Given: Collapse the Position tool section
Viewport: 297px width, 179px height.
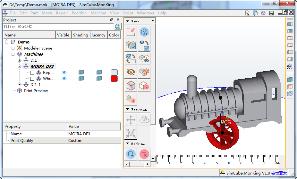Looking at the screenshot, I should (128, 110).
